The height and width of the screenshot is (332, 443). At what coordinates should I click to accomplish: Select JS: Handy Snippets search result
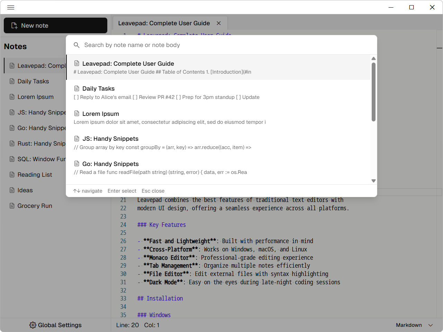(x=218, y=143)
